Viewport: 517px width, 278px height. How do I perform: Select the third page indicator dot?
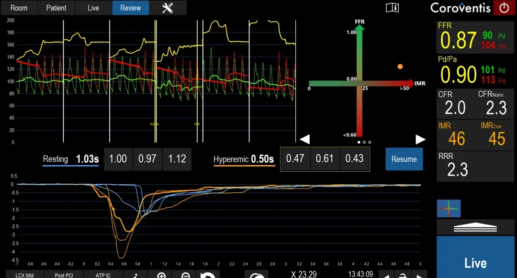click(370, 142)
